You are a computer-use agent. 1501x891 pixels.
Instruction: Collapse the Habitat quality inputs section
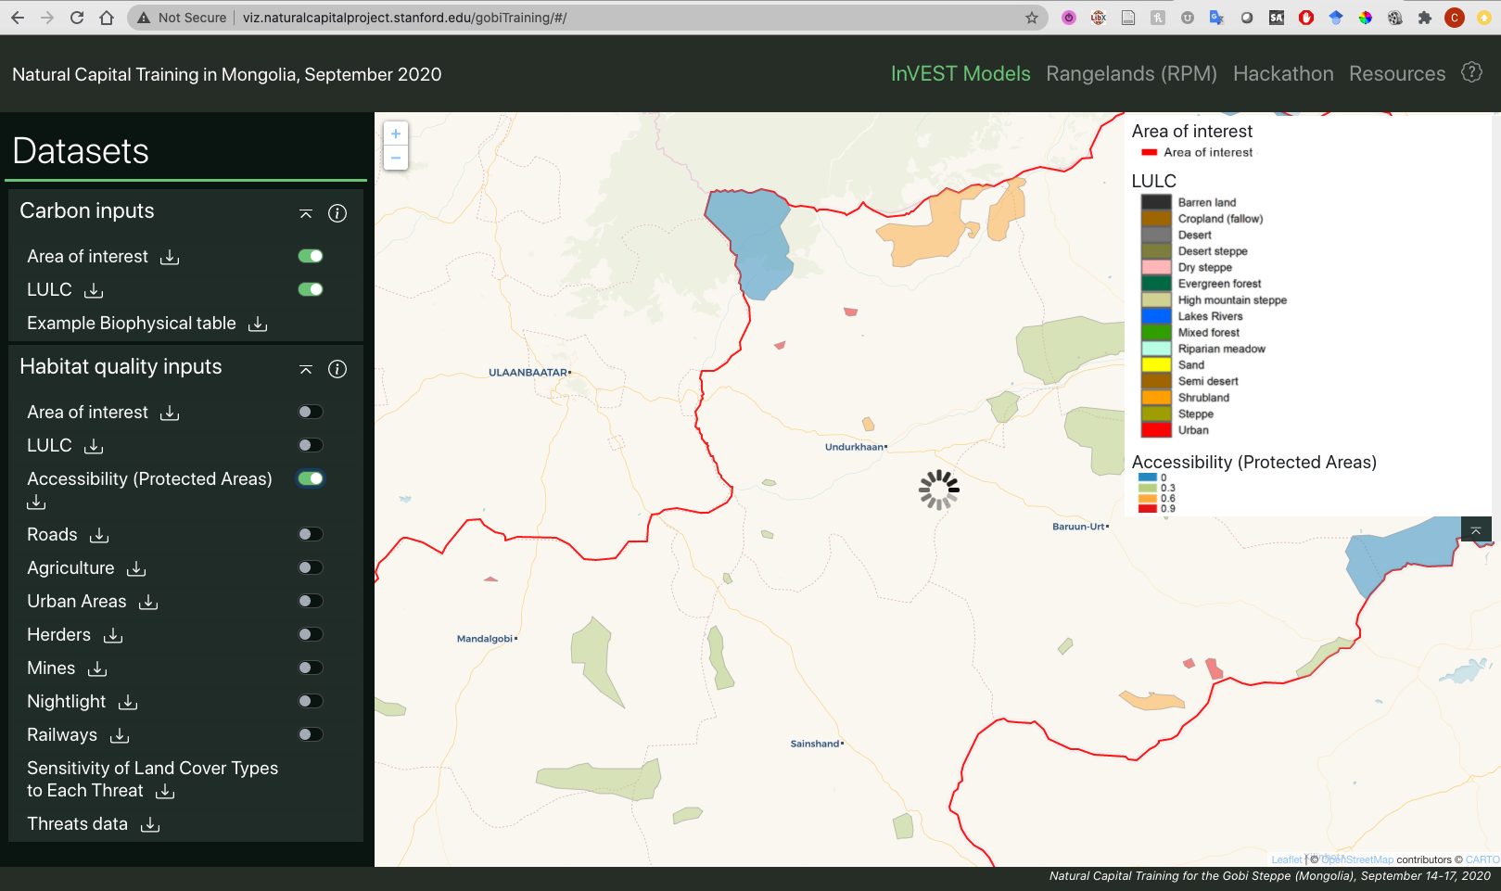[306, 369]
